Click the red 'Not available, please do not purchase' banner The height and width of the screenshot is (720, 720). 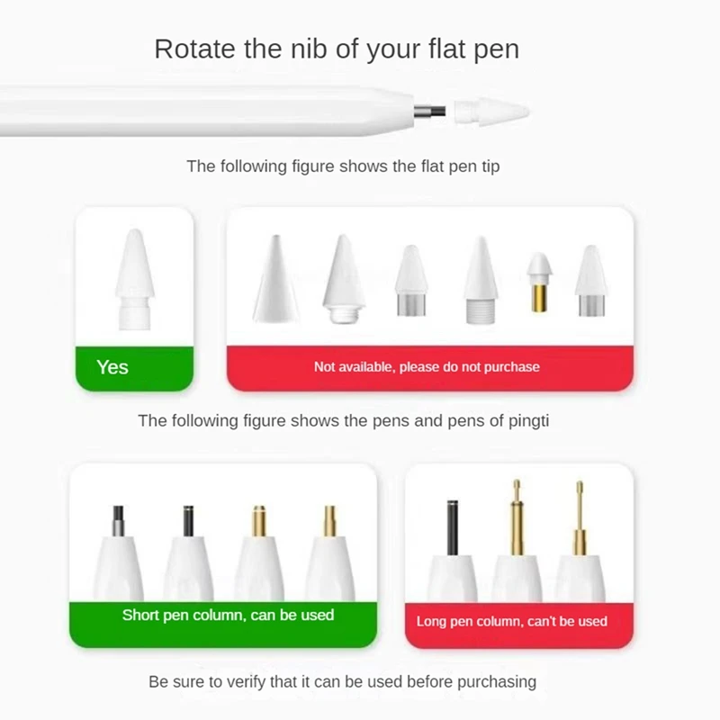430,368
